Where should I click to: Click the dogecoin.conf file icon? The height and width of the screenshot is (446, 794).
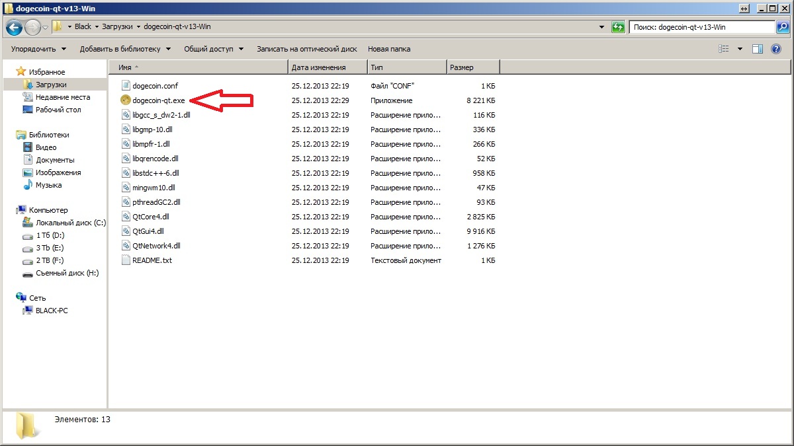pyautogui.click(x=126, y=86)
